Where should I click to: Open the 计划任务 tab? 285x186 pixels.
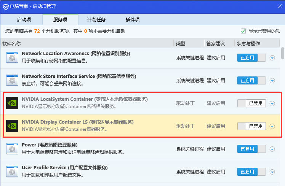[96, 20]
